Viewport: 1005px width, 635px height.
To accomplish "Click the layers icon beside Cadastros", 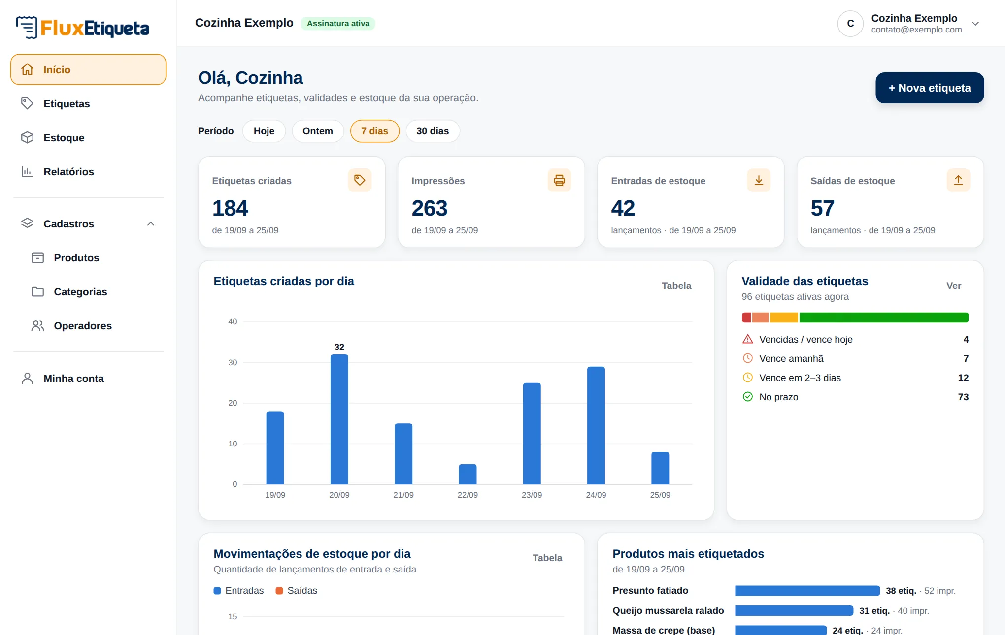I will pos(27,223).
